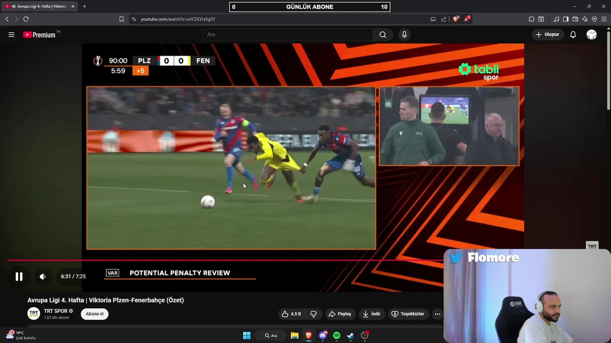Open the TRT SPOR channel avatar
Screen dimensions: 611x343
point(33,313)
